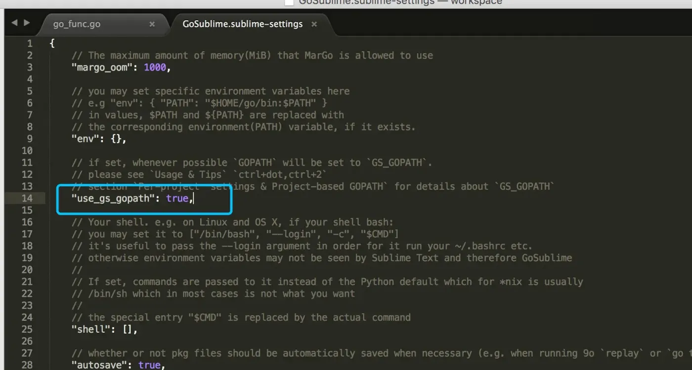Click the "env": {} line

pyautogui.click(x=99, y=139)
